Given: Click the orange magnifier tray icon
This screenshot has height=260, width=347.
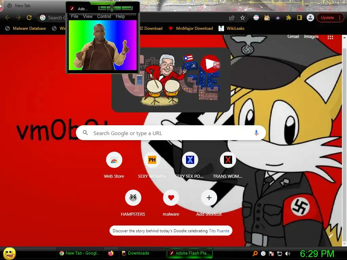Looking at the screenshot, I should pyautogui.click(x=255, y=254).
